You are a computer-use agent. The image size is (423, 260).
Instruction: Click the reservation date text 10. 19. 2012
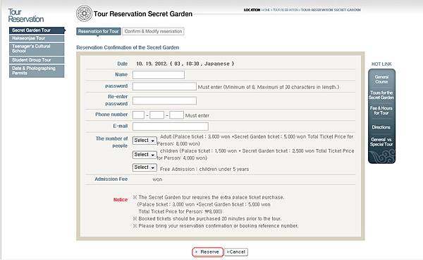point(152,64)
